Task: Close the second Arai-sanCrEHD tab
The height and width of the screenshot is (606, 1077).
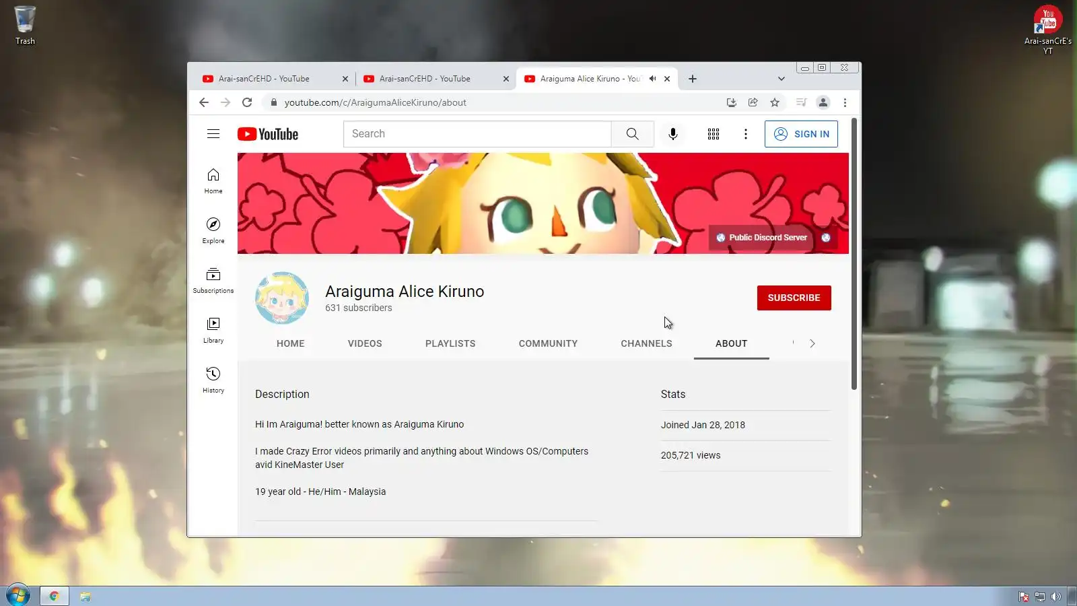Action: [506, 79]
